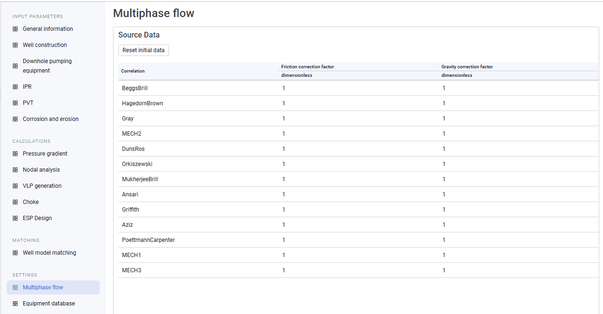
Task: Edit PoettmannCarpenter gravity correction factor cell
Action: pyautogui.click(x=518, y=240)
